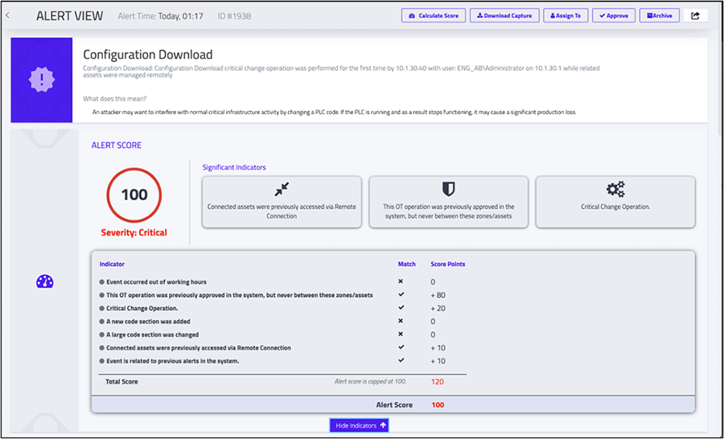This screenshot has width=724, height=439.
Task: Click the check mark for previous alerts row
Action: 401,360
